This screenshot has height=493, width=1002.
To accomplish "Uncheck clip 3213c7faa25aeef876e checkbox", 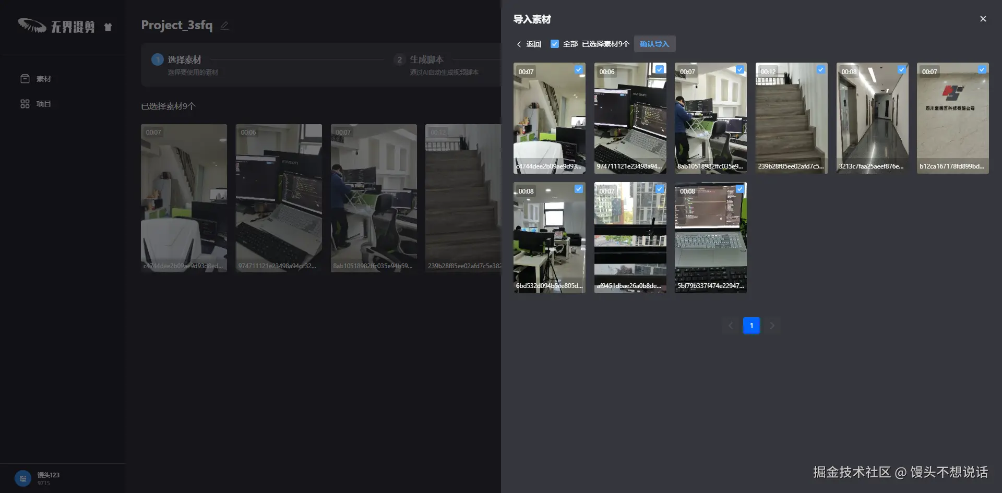I will [902, 69].
